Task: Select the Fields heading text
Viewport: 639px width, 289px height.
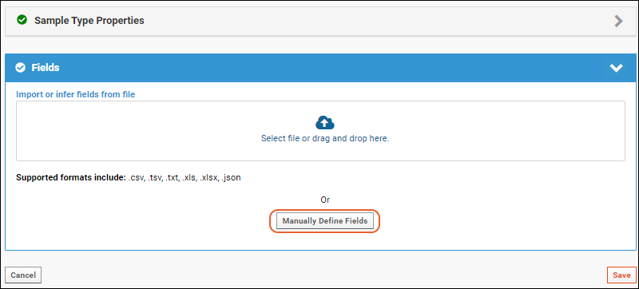Action: coord(46,68)
